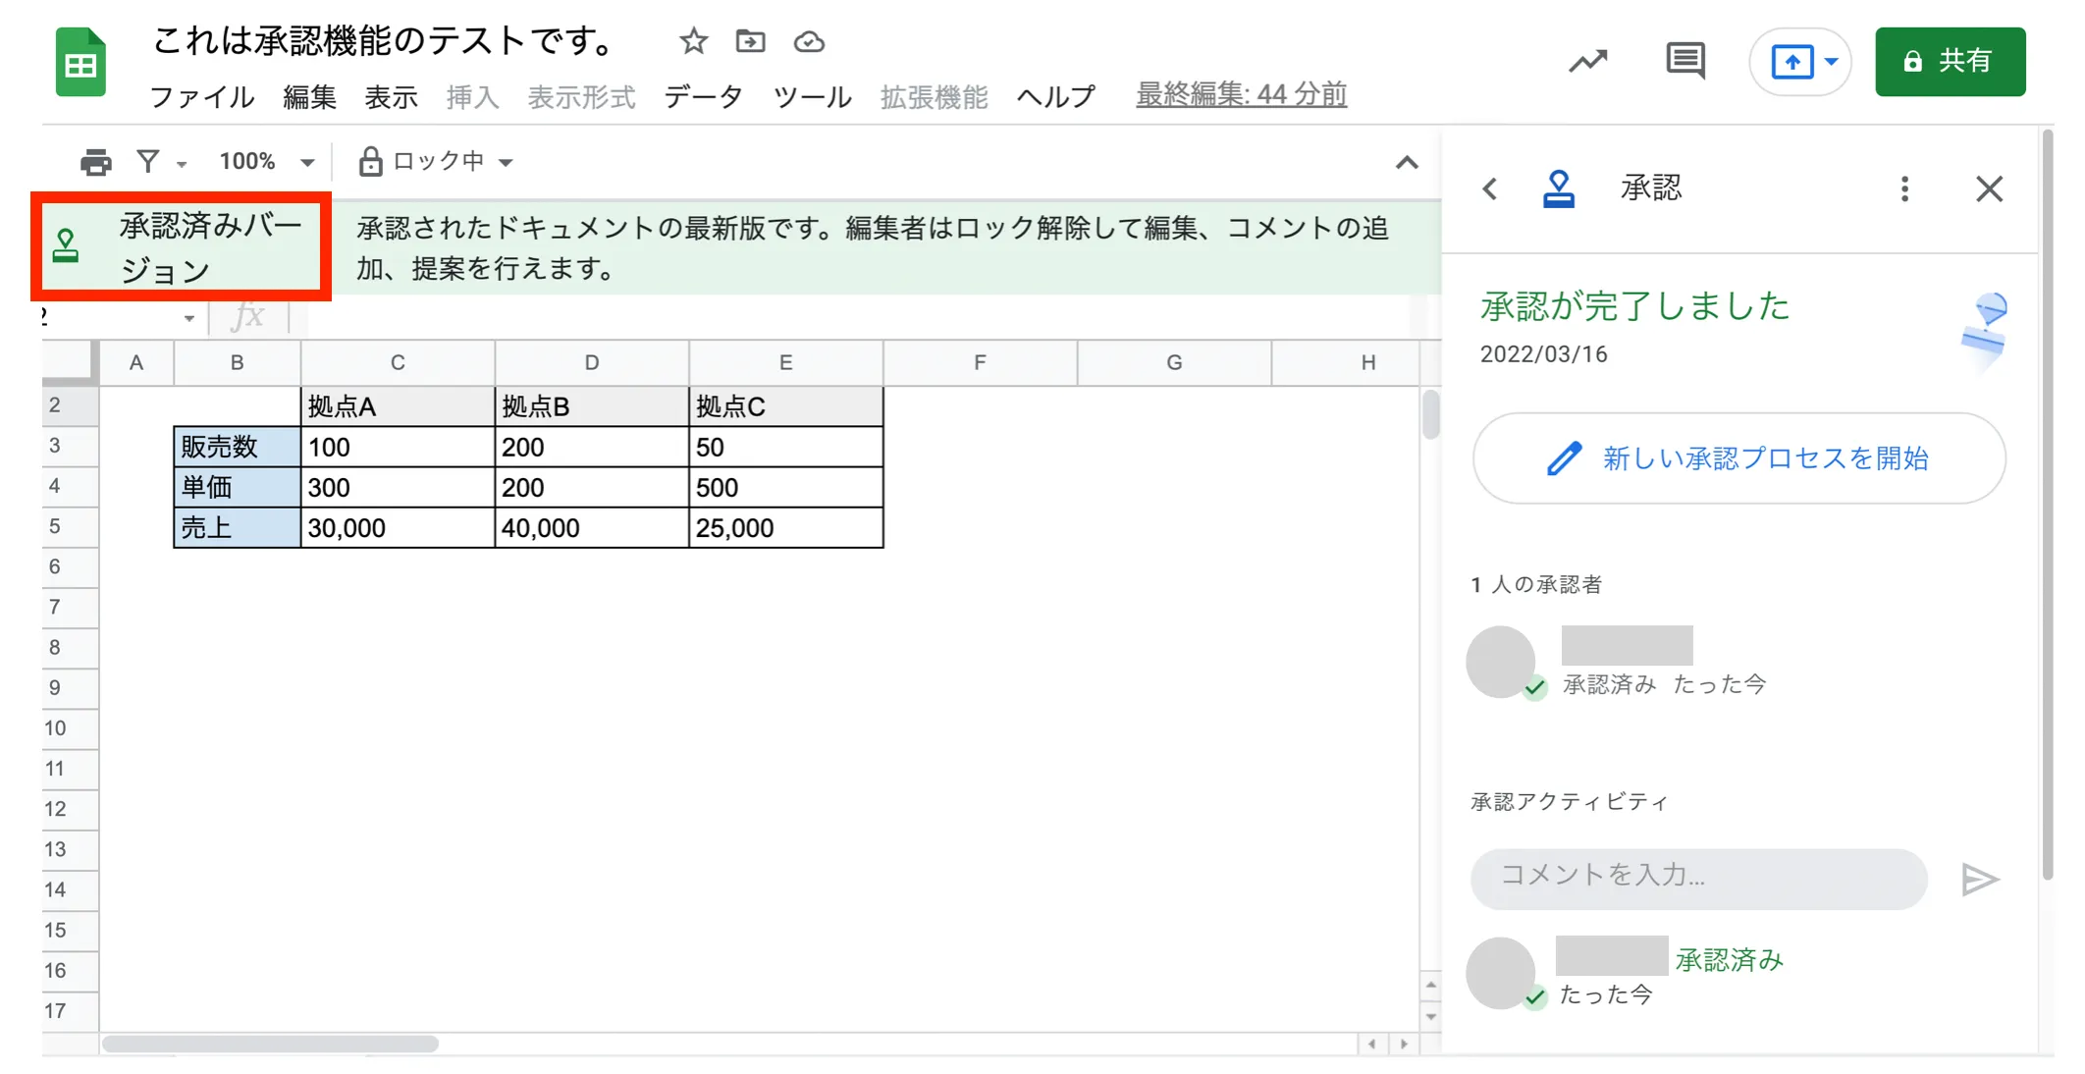Click the move-to-folder icon
This screenshot has width=2085, height=1074.
coord(750,41)
